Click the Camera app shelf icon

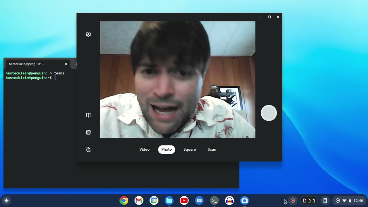tap(244, 201)
